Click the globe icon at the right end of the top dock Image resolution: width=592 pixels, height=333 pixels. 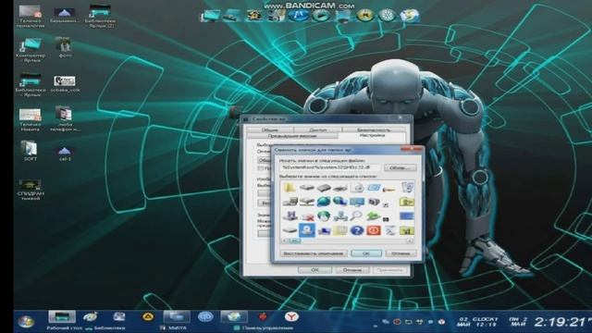(409, 16)
